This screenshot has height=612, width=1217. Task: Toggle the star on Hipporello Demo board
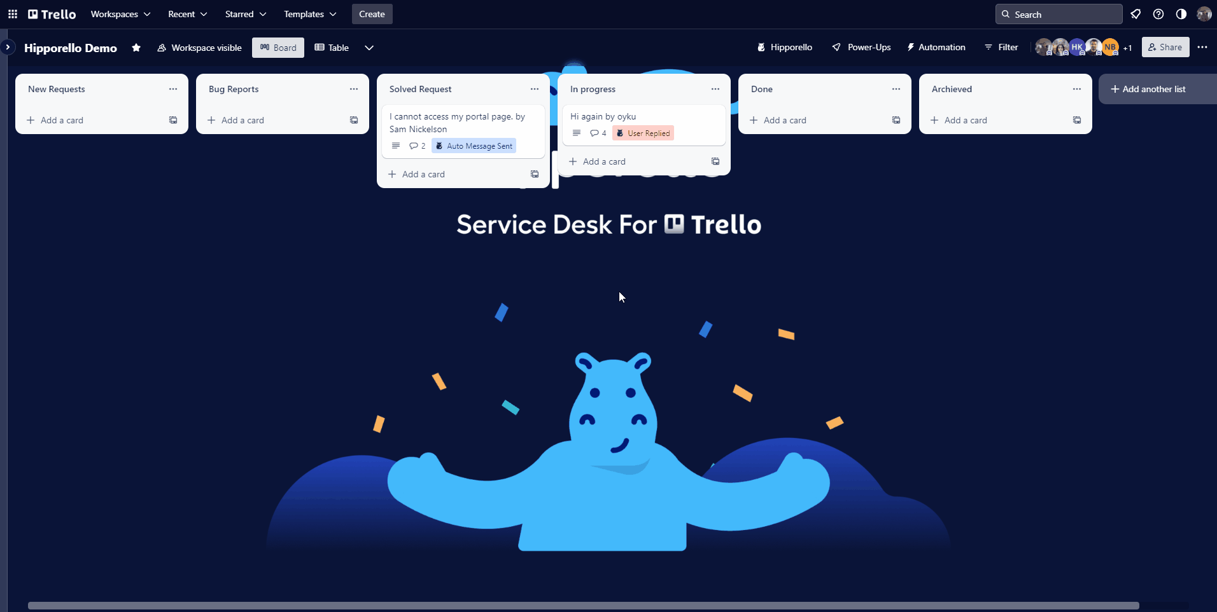pos(136,48)
